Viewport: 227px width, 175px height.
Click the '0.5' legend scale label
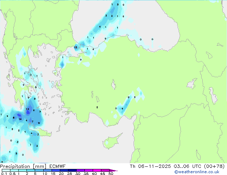click(x=13, y=174)
